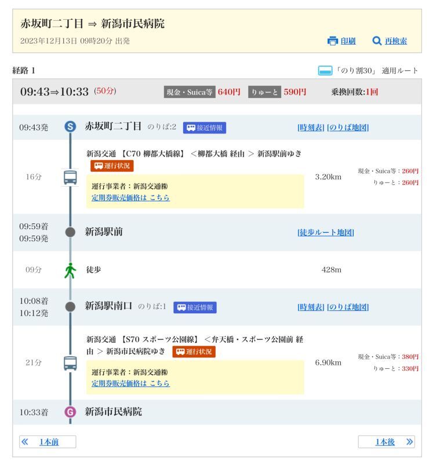Click 接近情報 button for 赤坂町二丁目

coord(204,128)
